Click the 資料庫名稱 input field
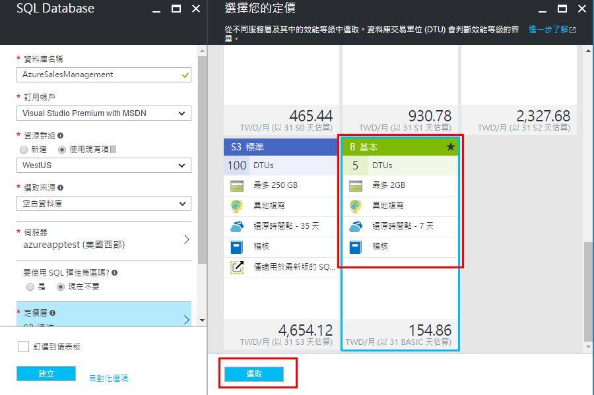Image resolution: width=594 pixels, height=395 pixels. (104, 75)
